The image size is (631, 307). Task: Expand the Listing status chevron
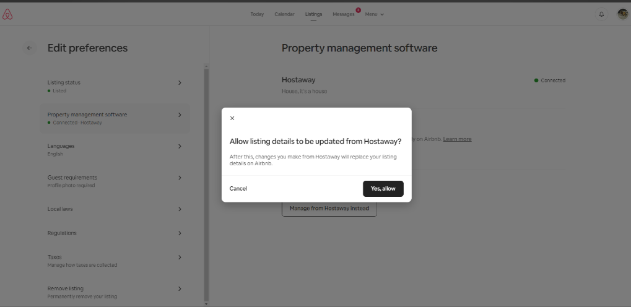pyautogui.click(x=180, y=82)
